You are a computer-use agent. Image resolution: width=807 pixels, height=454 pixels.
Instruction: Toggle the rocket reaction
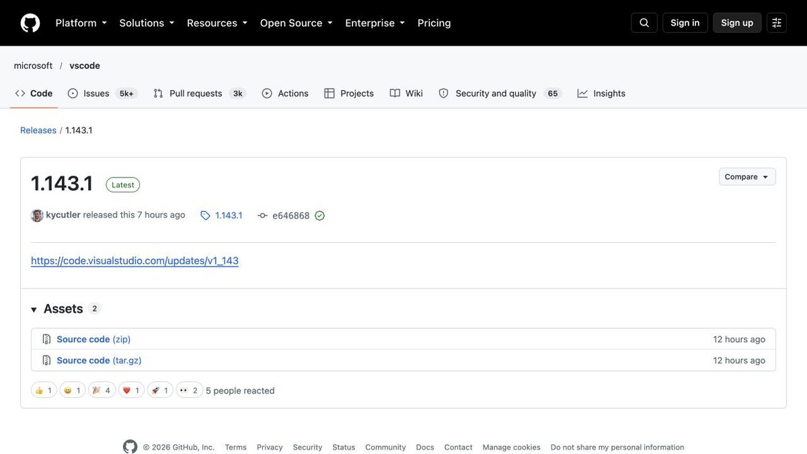(160, 391)
